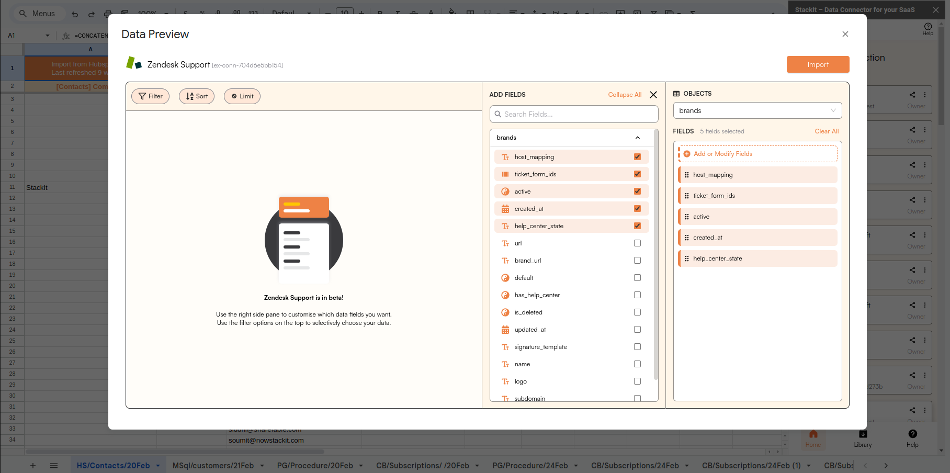The width and height of the screenshot is (950, 473).
Task: Open the Limit options
Action: (x=242, y=96)
